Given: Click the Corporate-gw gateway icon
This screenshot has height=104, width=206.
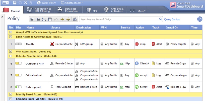Looking at the screenshot, I should 167,75.
